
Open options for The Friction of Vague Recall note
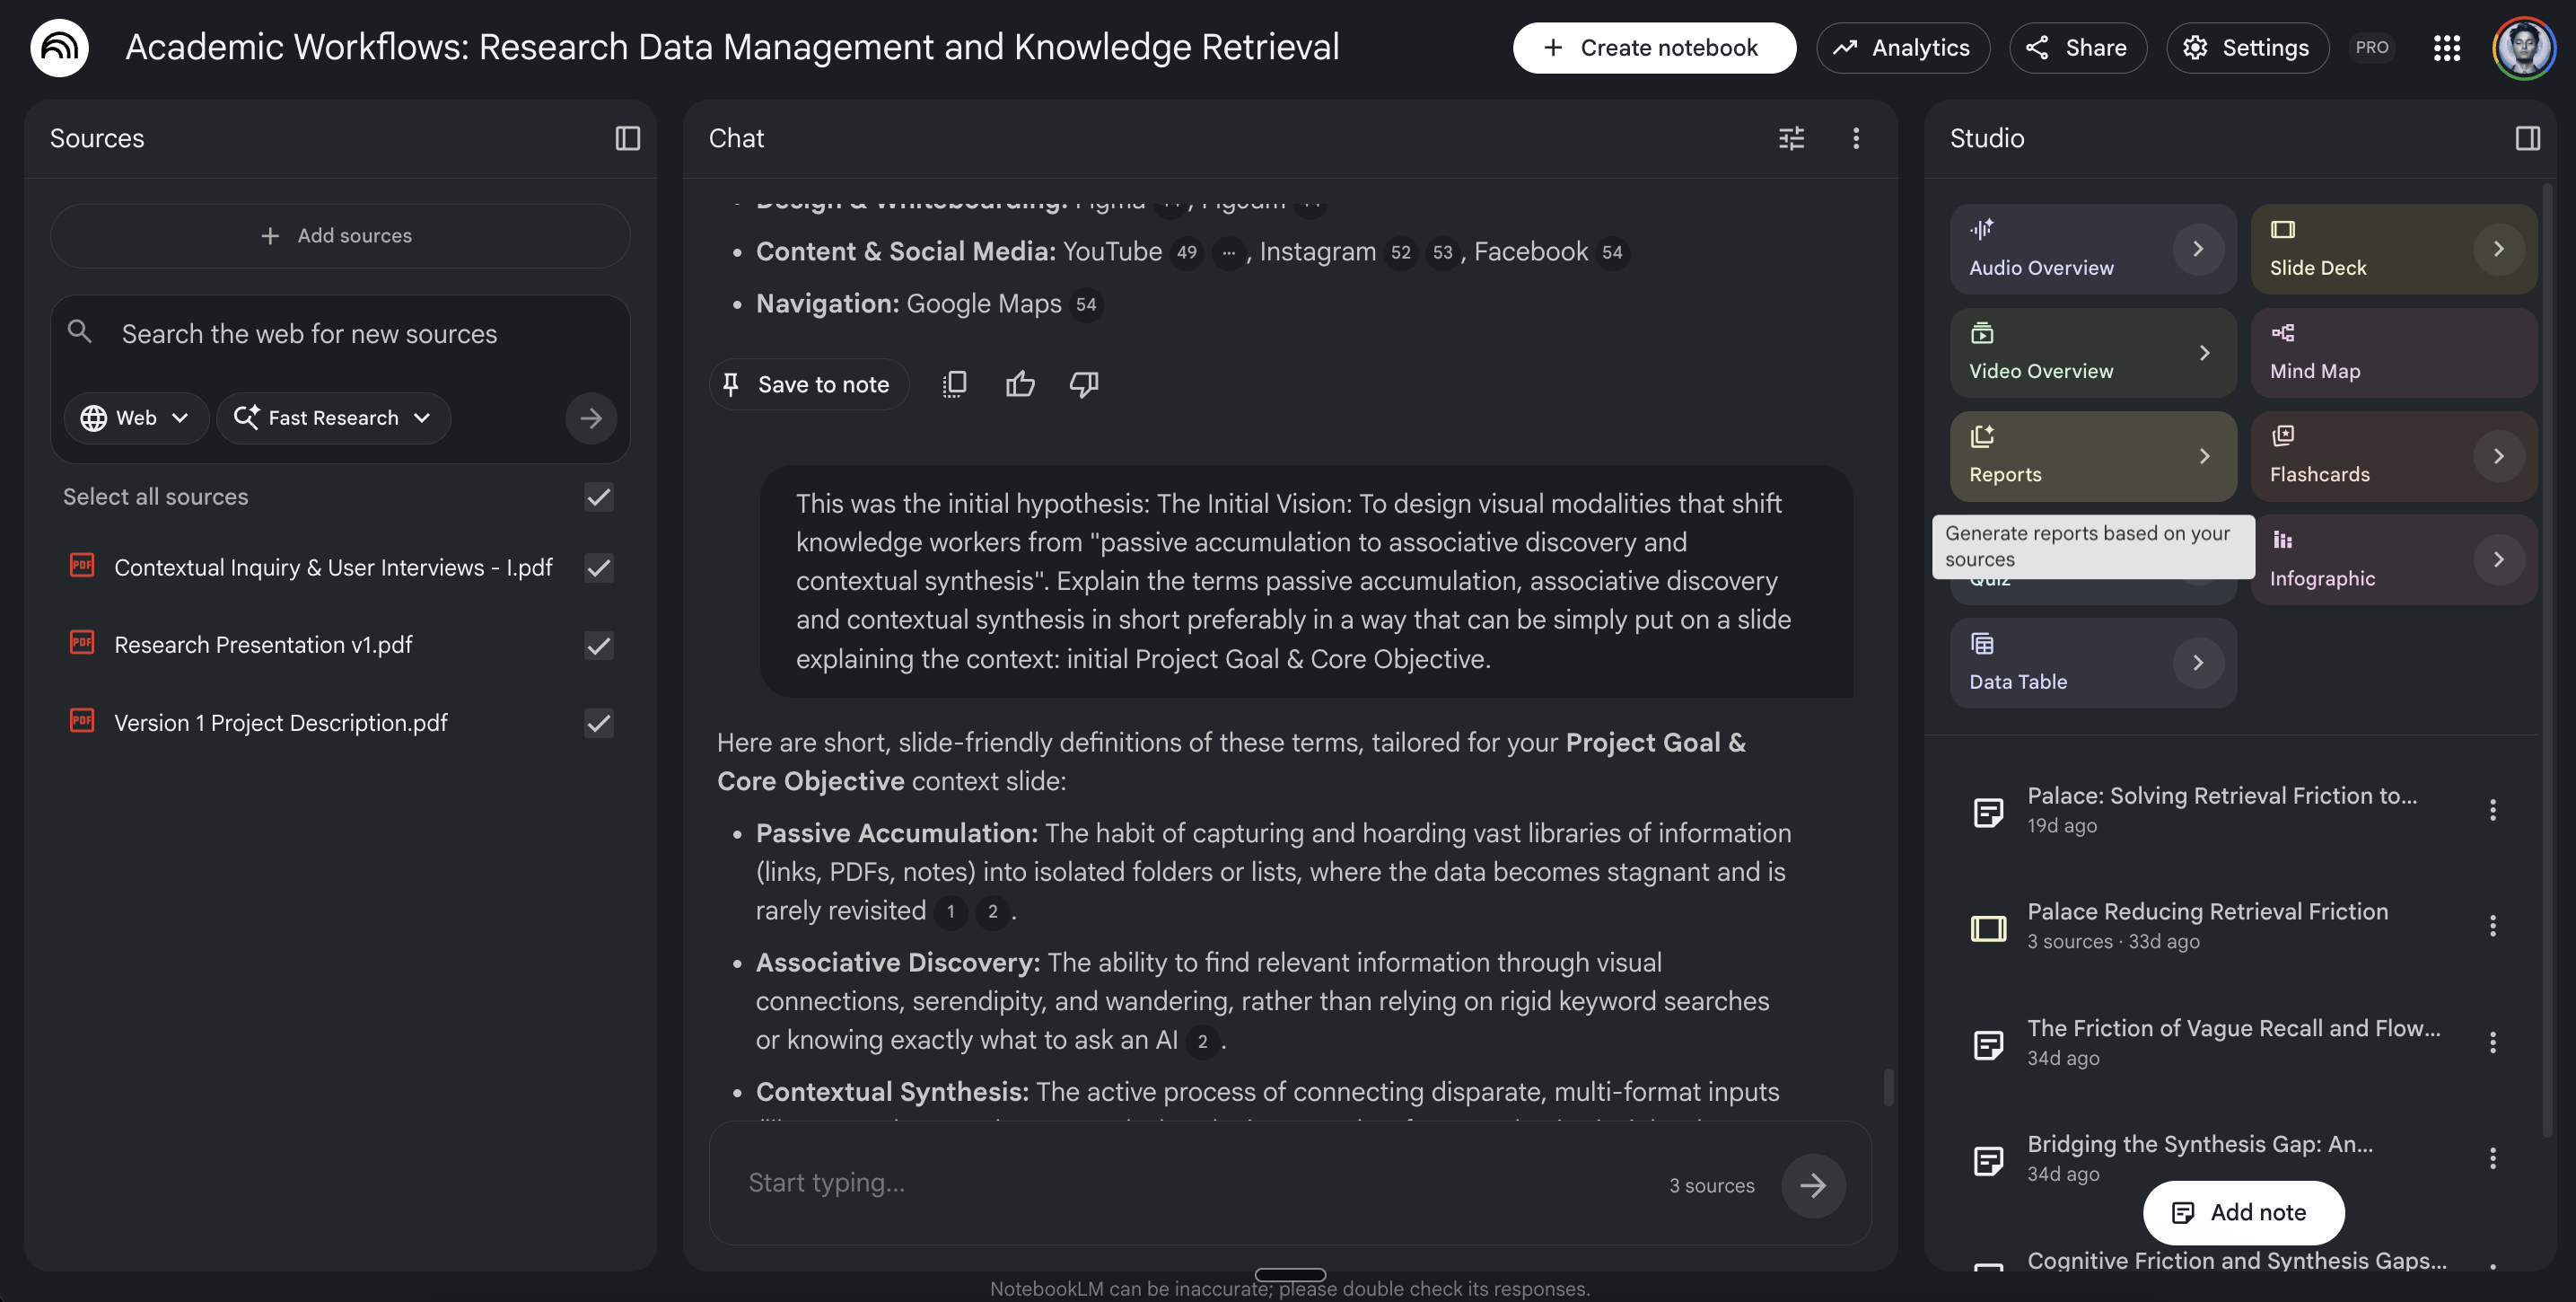[2492, 1042]
